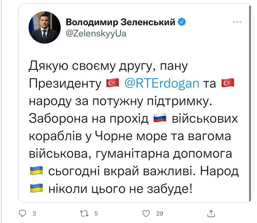This screenshot has width=257, height=223.
Task: Click the display name Володимир Зеленський
Action: (x=121, y=22)
